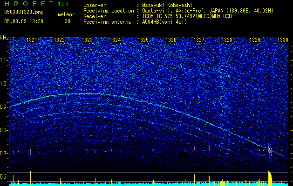293x186 pixels.
Task: Click the Receiver field label
Action: [x=95, y=16]
